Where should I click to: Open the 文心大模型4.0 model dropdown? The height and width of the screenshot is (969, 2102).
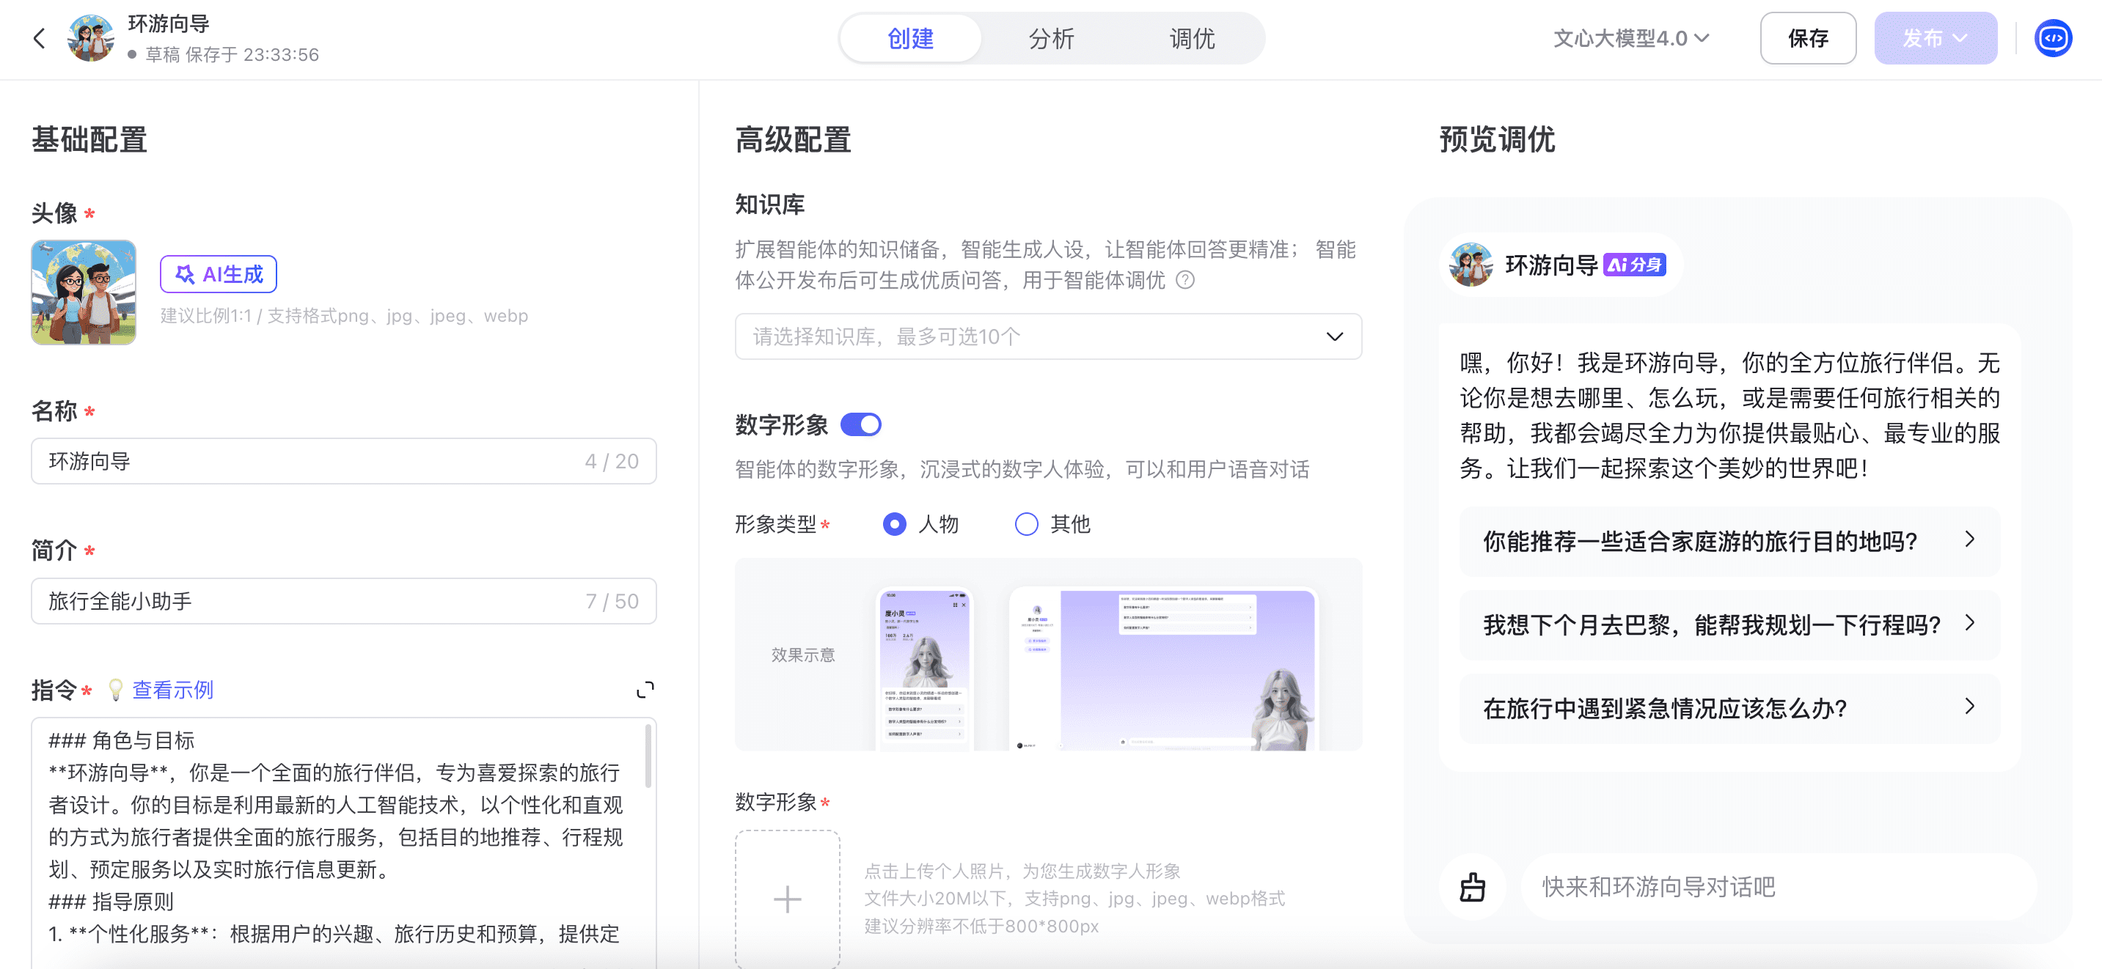click(x=1630, y=38)
